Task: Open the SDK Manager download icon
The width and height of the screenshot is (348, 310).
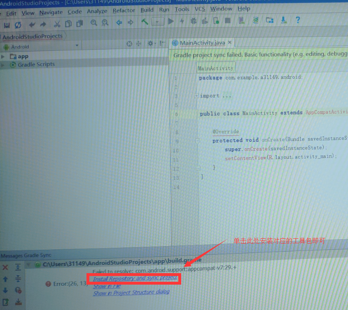Action: [284, 20]
